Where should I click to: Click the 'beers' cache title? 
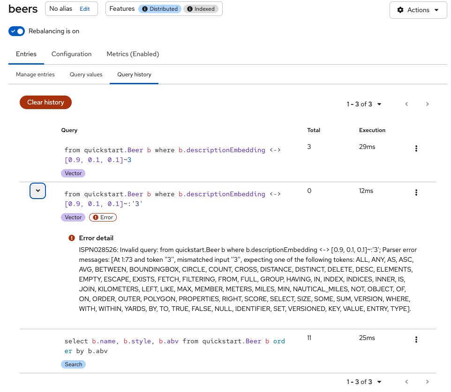pyautogui.click(x=23, y=9)
